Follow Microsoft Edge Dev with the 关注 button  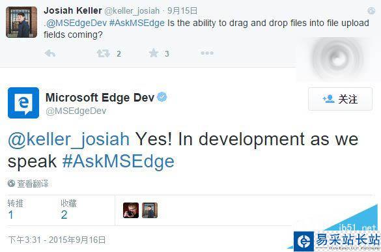coord(340,99)
